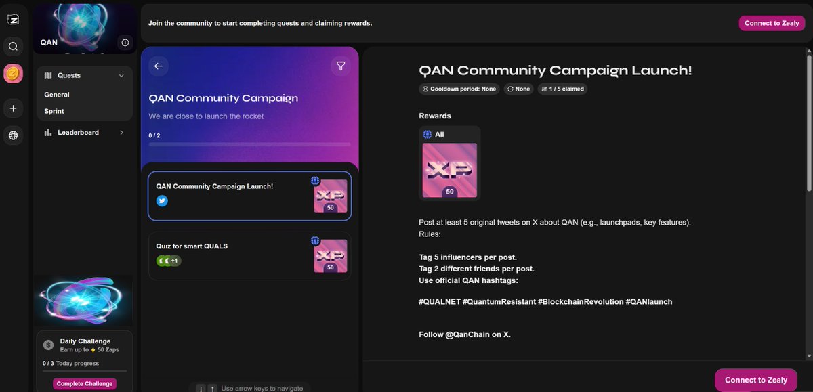The height and width of the screenshot is (392, 813).
Task: Click the QAN Community Campaign panel heading
Action: coord(223,97)
